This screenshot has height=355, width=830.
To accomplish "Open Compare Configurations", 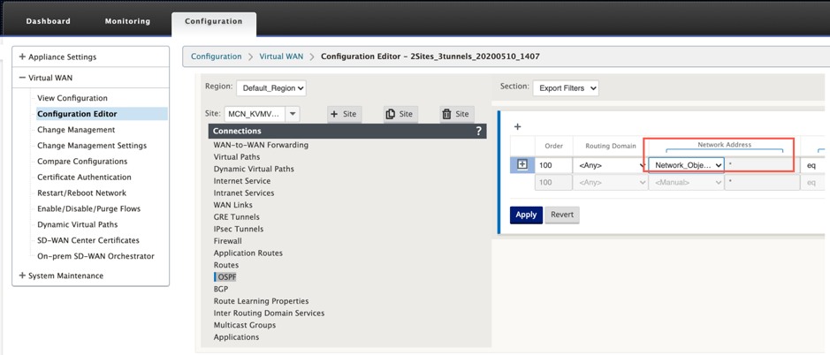I will [x=82, y=162].
